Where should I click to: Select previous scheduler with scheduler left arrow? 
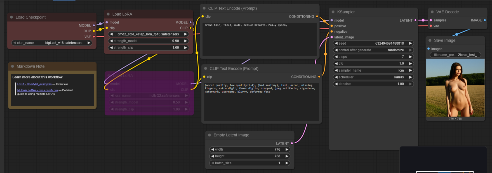pyautogui.click(x=336, y=77)
